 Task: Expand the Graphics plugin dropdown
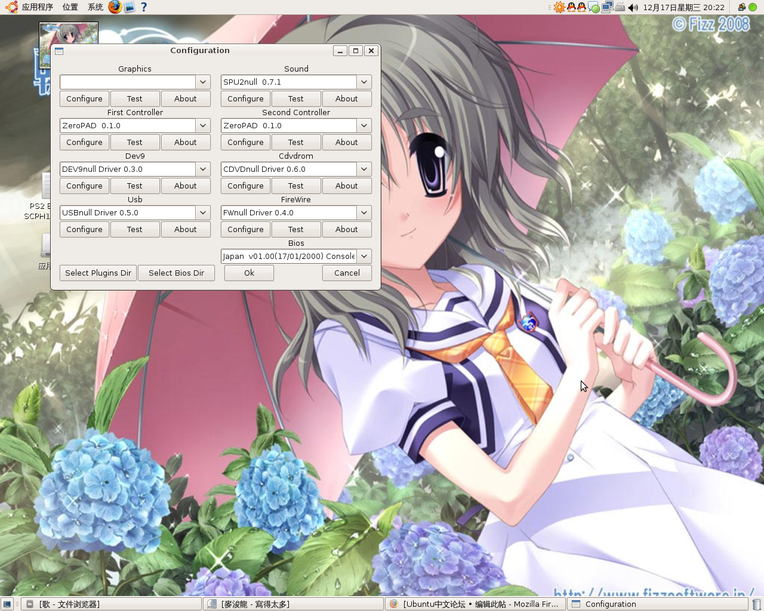203,82
